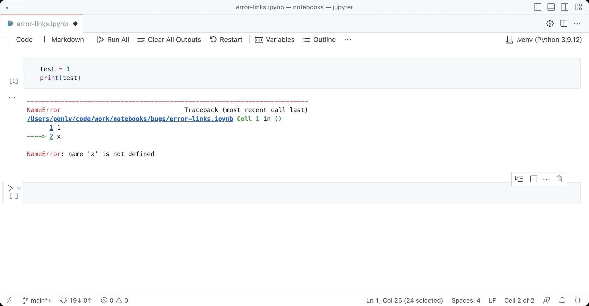Click the file path link in traceback
Viewport: 589px width, 306px height.
pyautogui.click(x=130, y=119)
